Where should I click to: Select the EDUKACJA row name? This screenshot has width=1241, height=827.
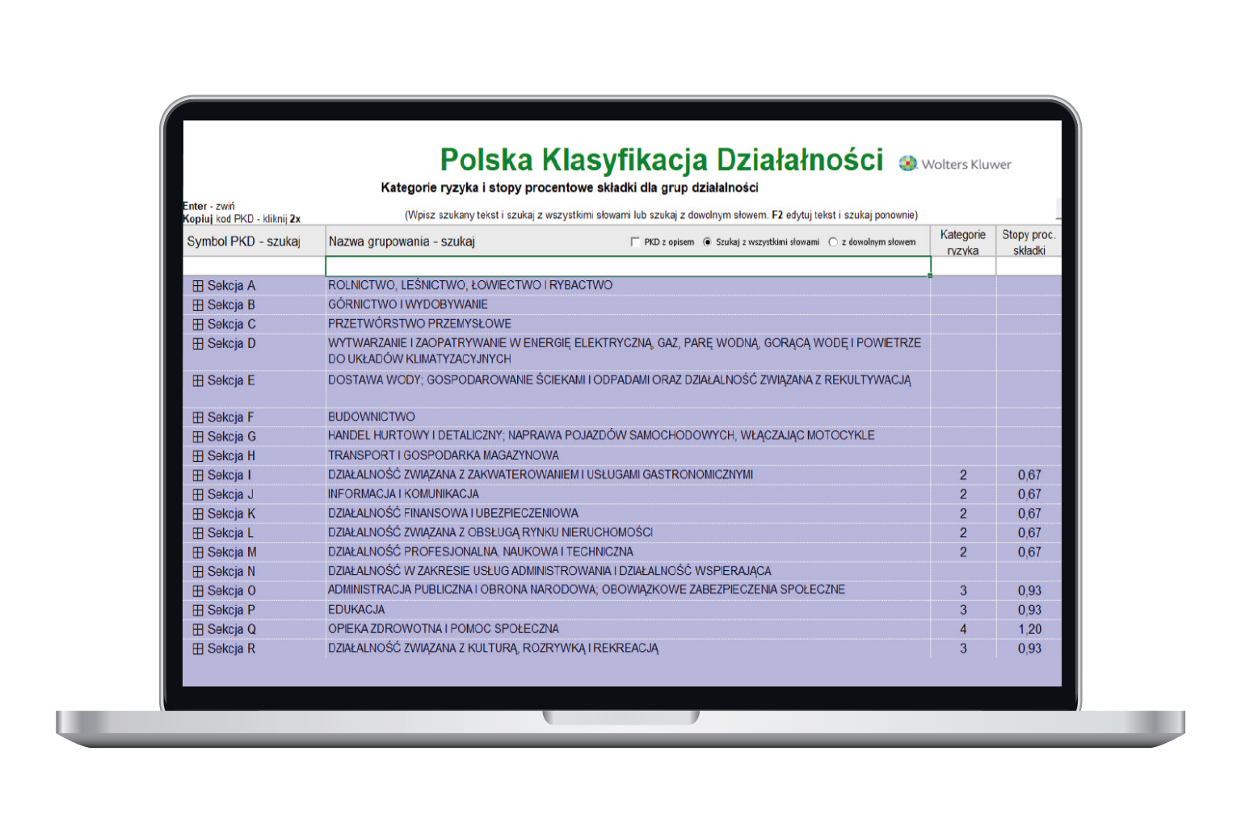(356, 610)
